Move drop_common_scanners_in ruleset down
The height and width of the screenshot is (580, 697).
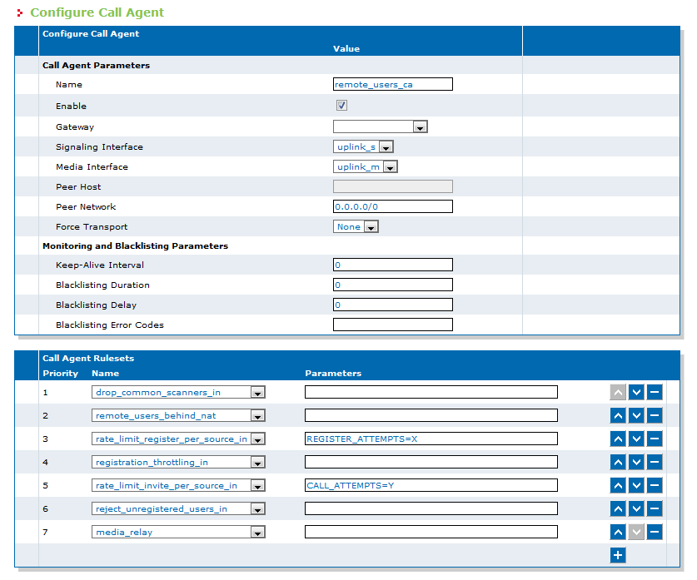coord(636,392)
